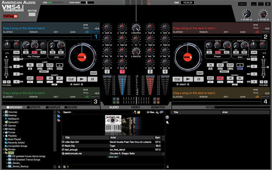
Task: Click search fast-forward on right deck
Action: point(240,78)
